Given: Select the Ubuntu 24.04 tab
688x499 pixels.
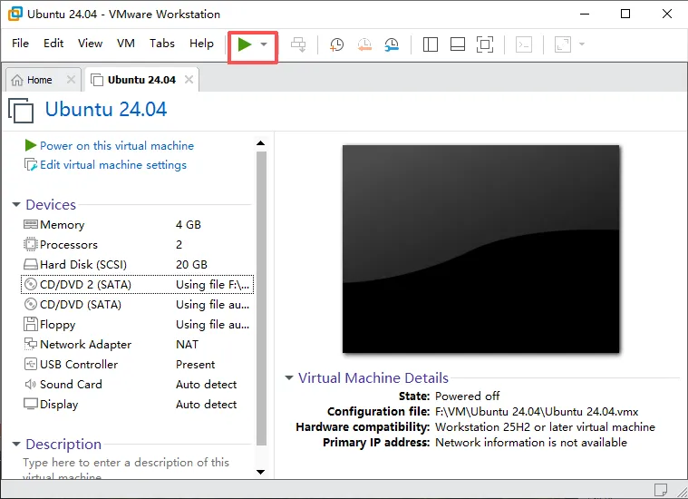Looking at the screenshot, I should 141,80.
